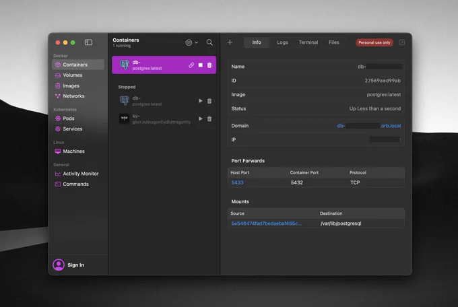Click the Host Port column header
Screen dimensions: 458x307
pos(240,172)
